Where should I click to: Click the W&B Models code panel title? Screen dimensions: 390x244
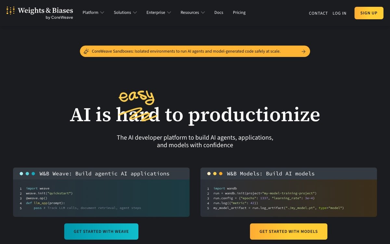click(x=271, y=174)
